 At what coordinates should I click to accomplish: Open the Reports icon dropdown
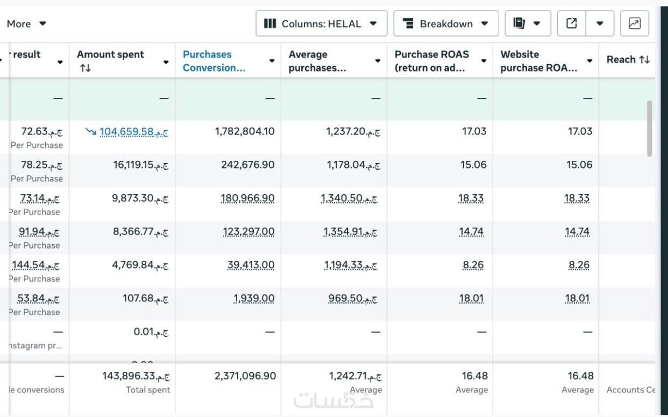pyautogui.click(x=527, y=24)
